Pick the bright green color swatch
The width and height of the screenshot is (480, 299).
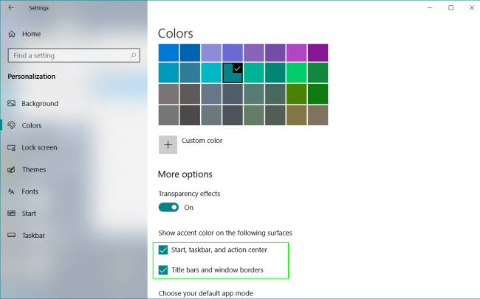pyautogui.click(x=296, y=73)
